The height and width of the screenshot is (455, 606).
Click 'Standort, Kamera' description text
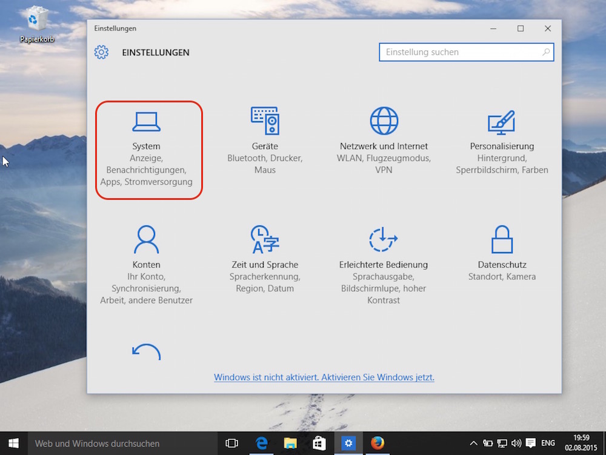(502, 276)
